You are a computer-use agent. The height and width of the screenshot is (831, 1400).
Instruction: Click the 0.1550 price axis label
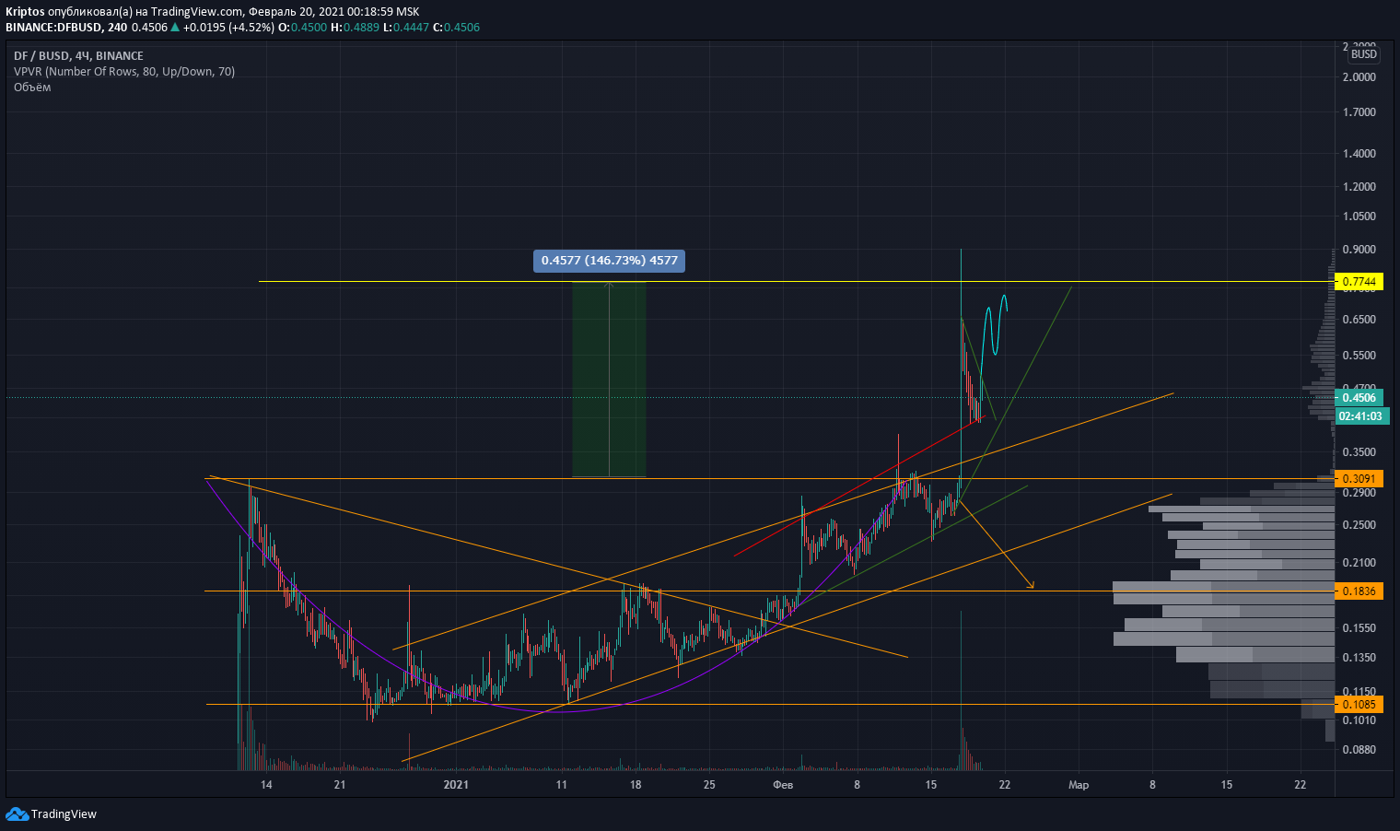[x=1359, y=628]
